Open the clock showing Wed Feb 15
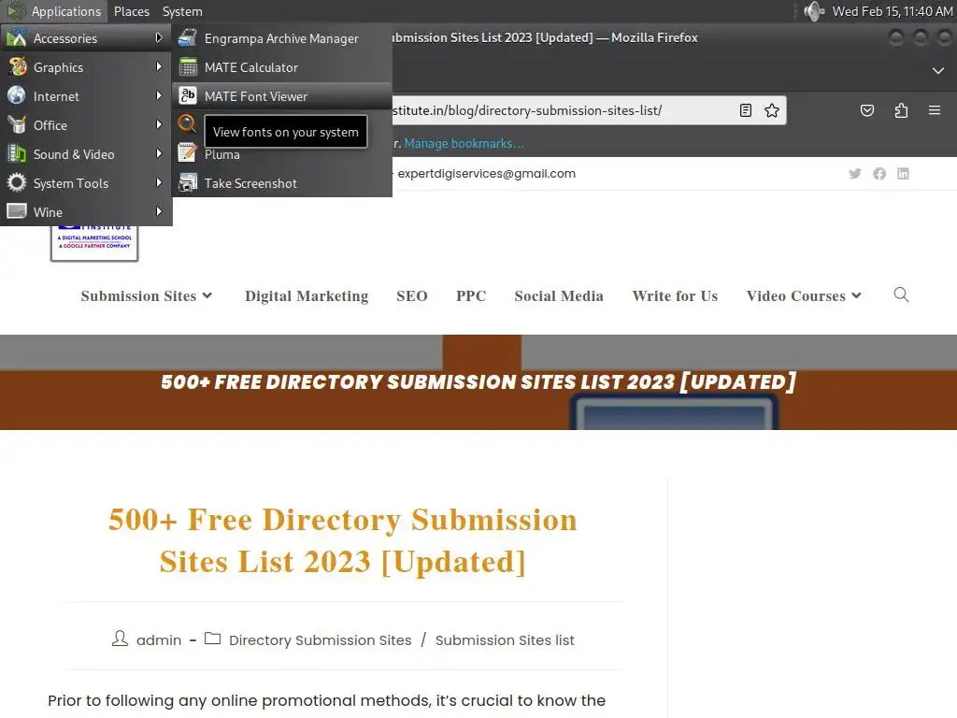Screen dimensions: 957x718 [893, 11]
